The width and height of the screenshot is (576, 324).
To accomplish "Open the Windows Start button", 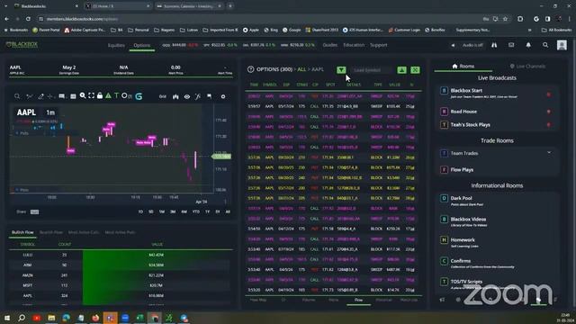I will pyautogui.click(x=7, y=318).
